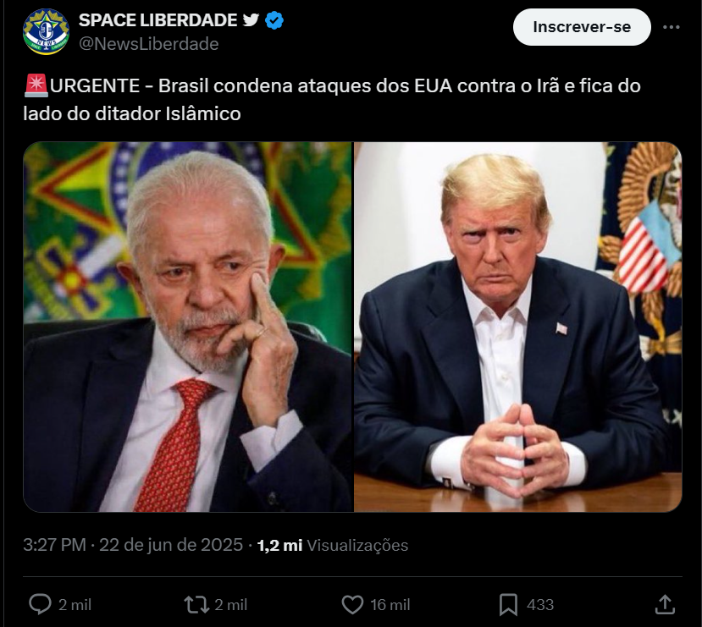702x627 pixels.
Task: Click the share upload icon
Action: click(665, 605)
